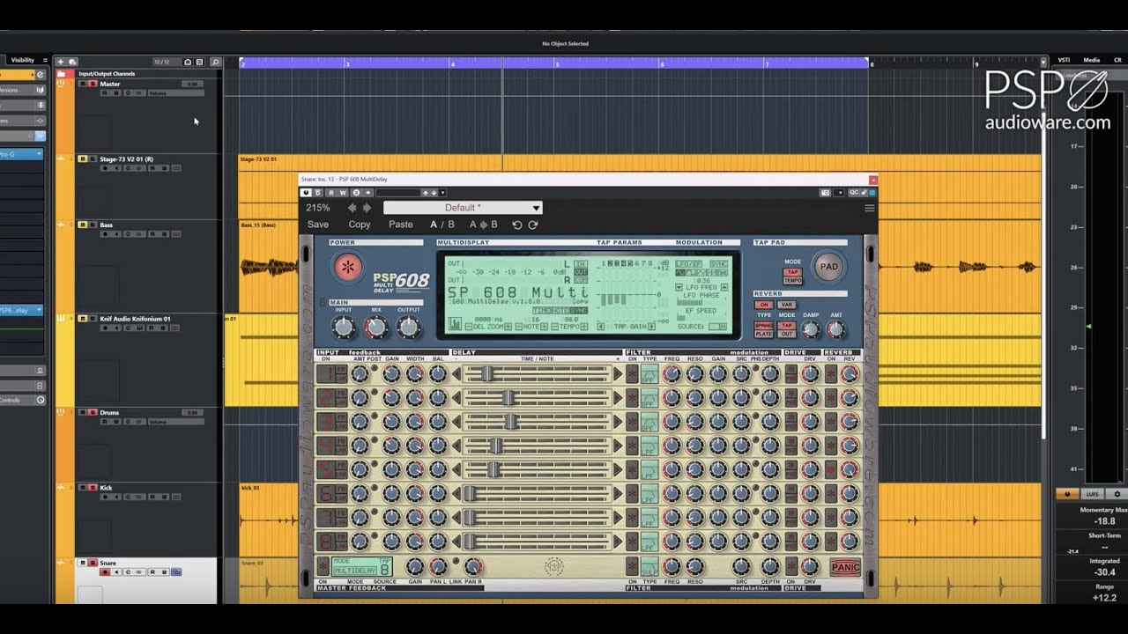Redo the plugin change

pos(533,225)
